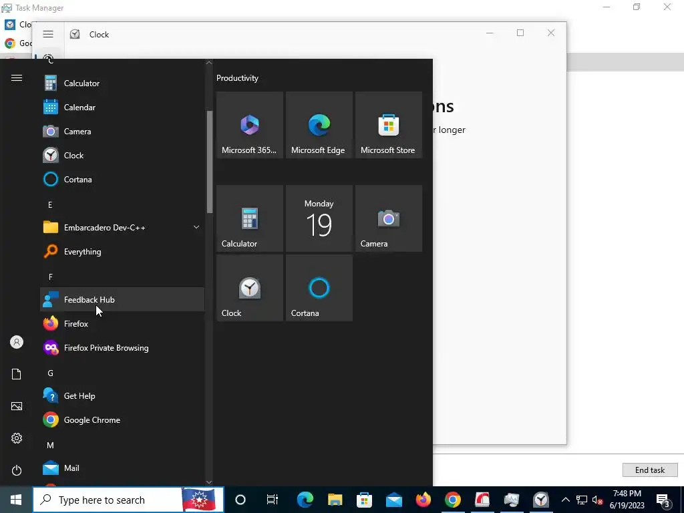
Task: Open Pictures from Start sidebar
Action: pyautogui.click(x=17, y=406)
